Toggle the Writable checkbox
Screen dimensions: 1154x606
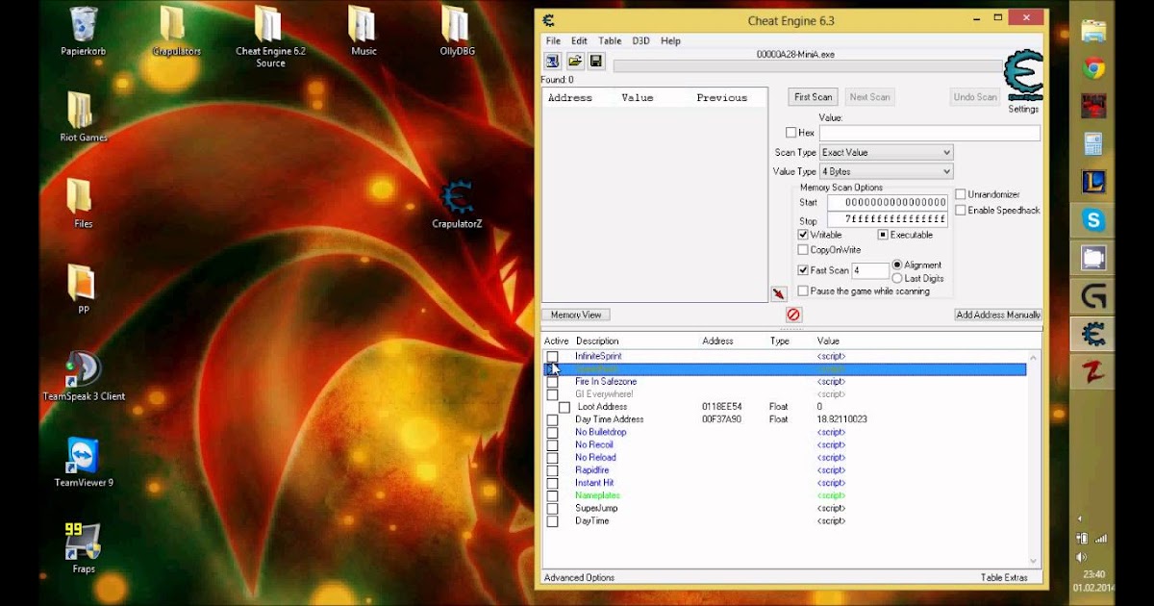(x=803, y=235)
